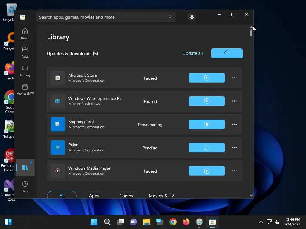This screenshot has width=306, height=229.
Task: Open the clock showing 12:48 PM
Action: (x=292, y=222)
